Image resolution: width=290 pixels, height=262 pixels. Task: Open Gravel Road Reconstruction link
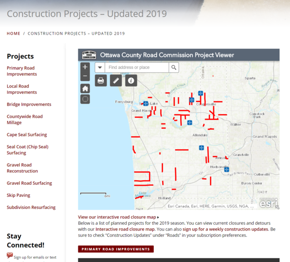coord(22,168)
